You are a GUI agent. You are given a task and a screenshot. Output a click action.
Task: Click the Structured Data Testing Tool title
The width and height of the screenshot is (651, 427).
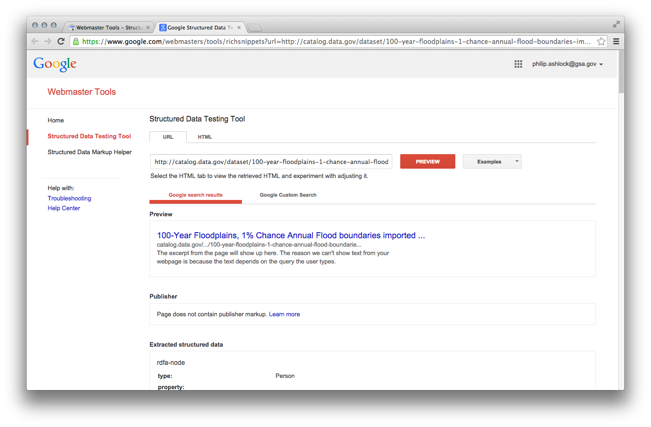click(x=197, y=119)
